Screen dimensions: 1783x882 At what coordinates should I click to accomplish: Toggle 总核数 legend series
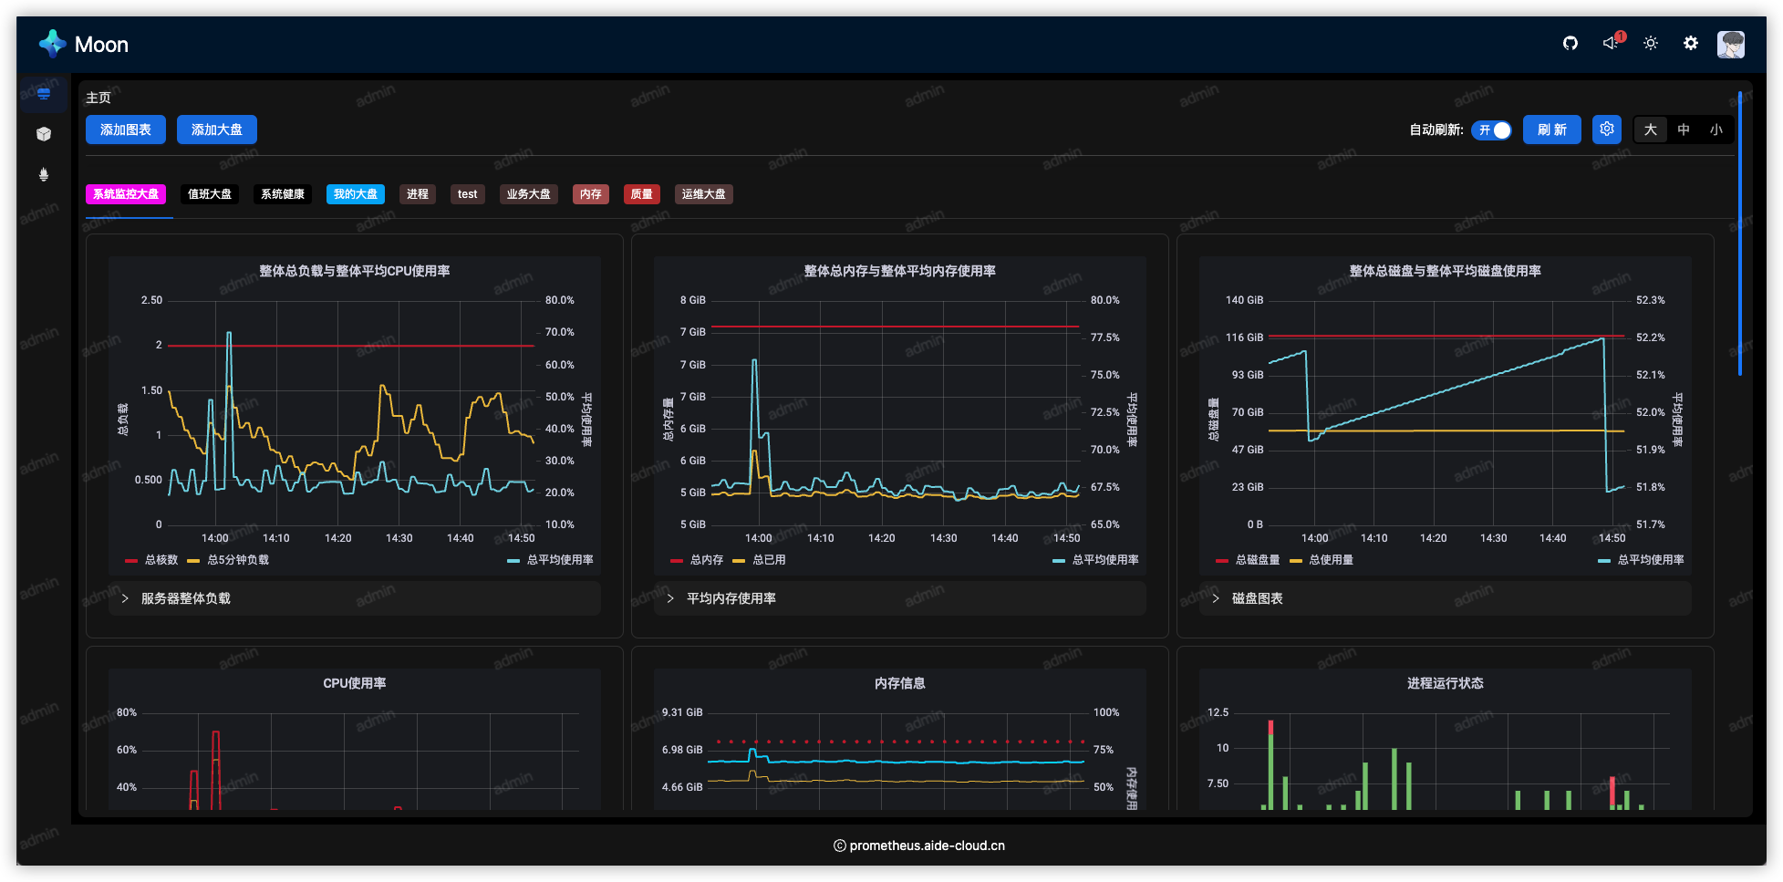pos(151,560)
